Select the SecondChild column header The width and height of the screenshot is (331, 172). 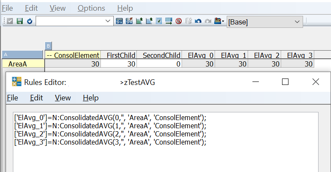159,55
